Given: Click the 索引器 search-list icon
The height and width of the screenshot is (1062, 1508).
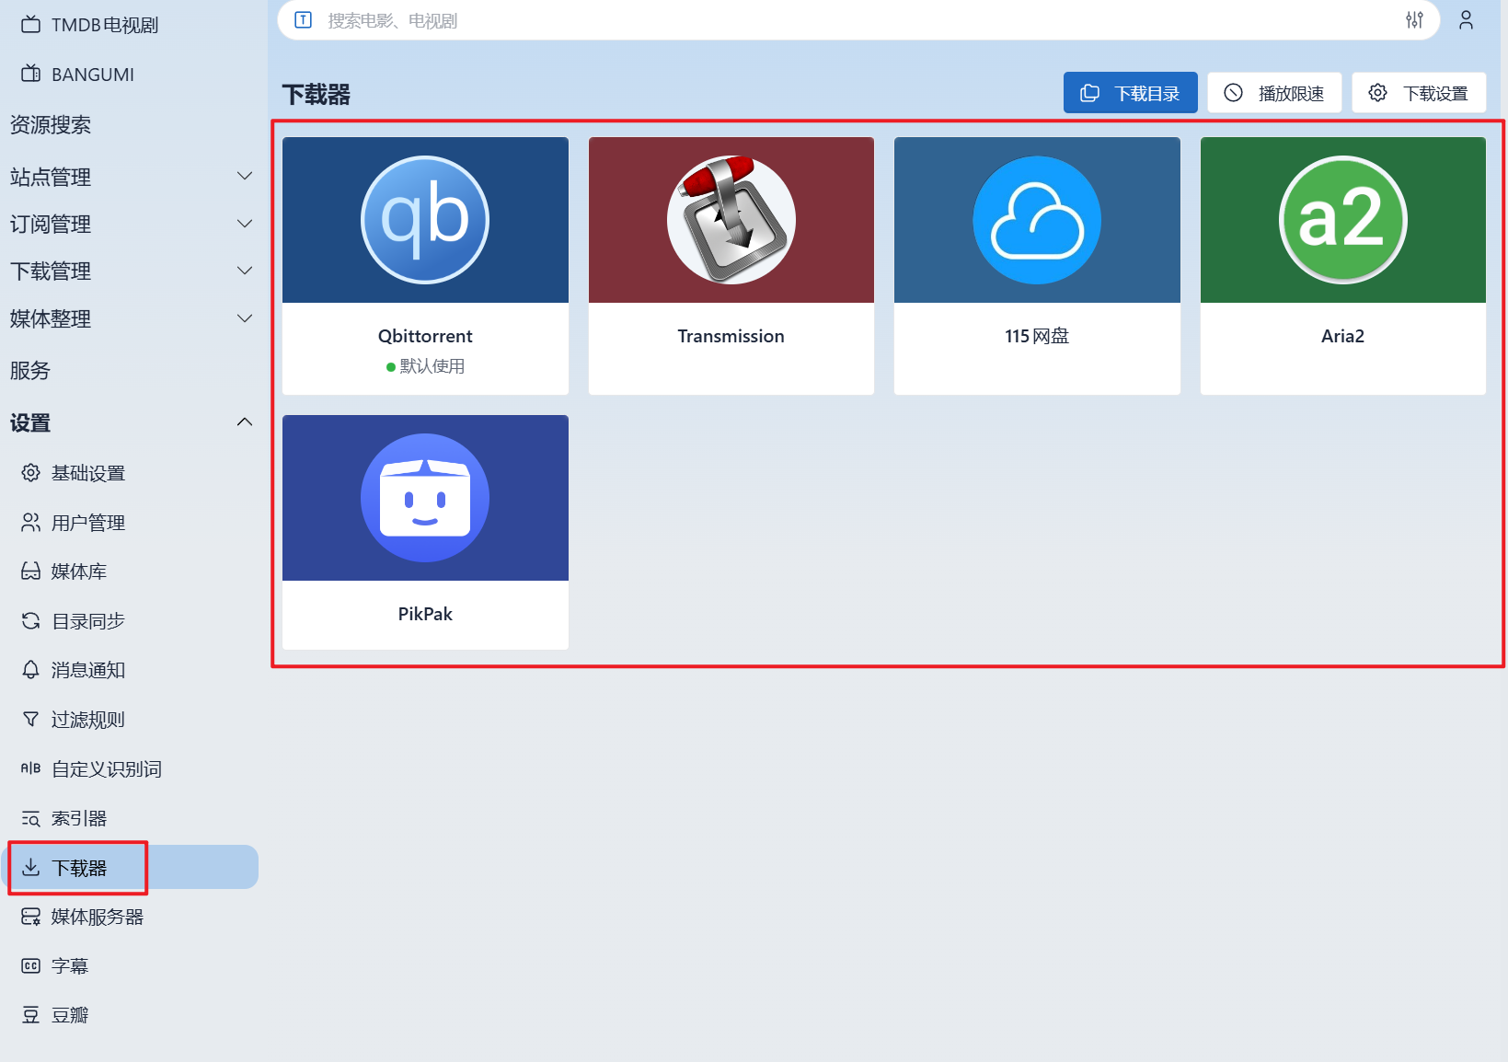Looking at the screenshot, I should pos(30,818).
